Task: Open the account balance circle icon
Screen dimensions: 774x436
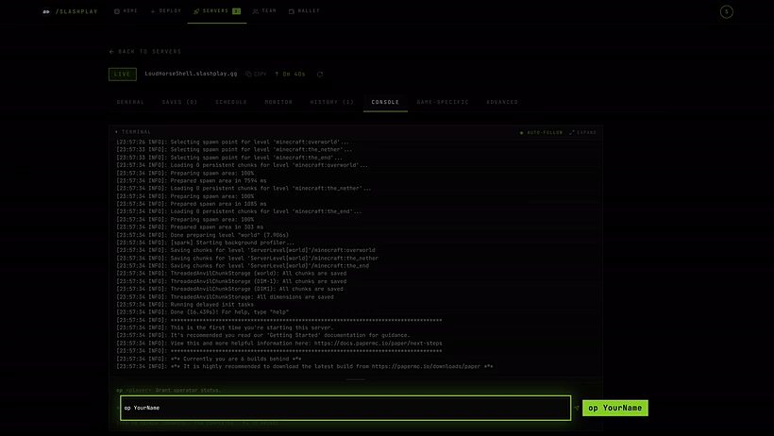Action: (726, 12)
